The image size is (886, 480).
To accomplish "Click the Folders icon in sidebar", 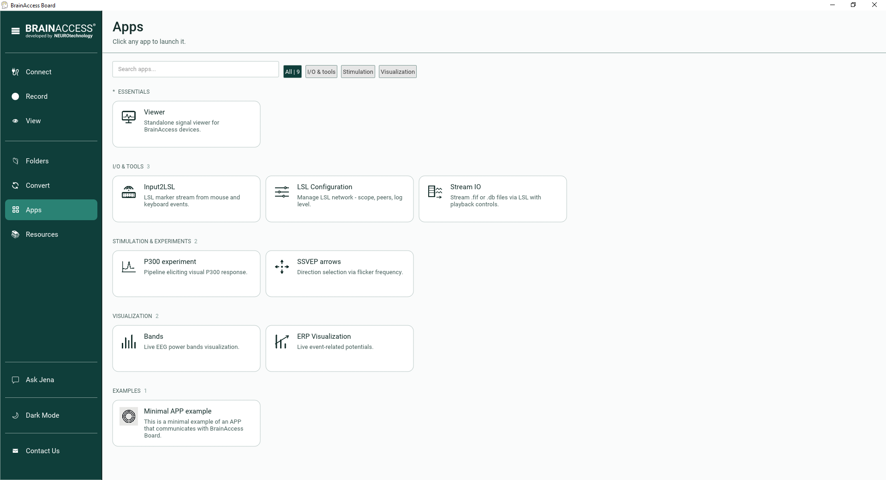I will [x=15, y=161].
